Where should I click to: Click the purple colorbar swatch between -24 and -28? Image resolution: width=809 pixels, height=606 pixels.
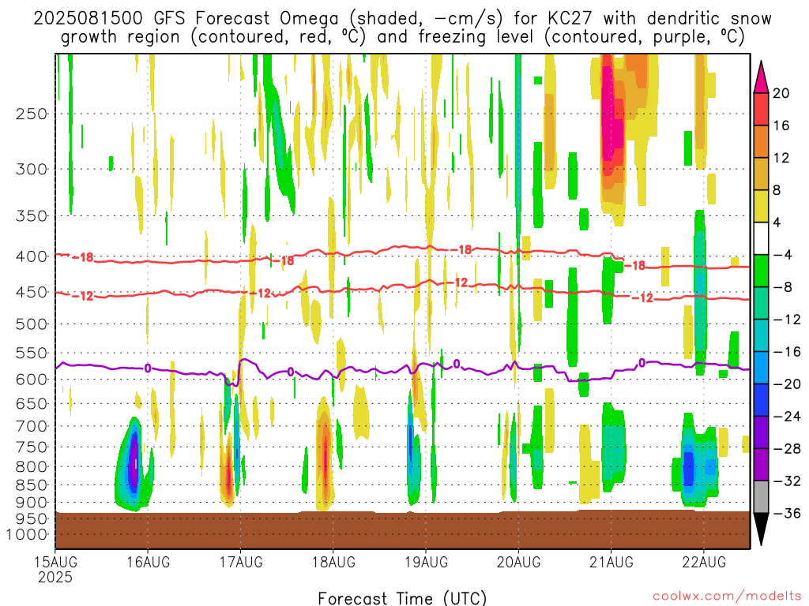(x=761, y=432)
